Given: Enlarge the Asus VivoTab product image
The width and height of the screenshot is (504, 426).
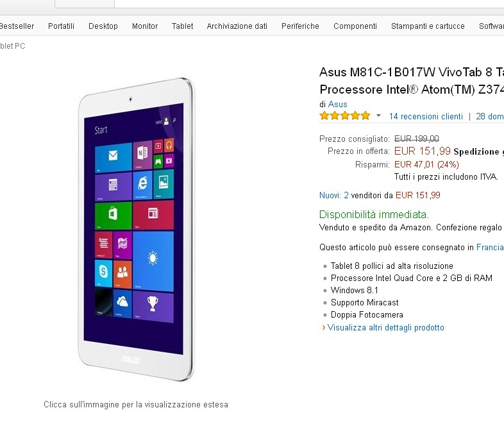Looking at the screenshot, I should (x=136, y=229).
